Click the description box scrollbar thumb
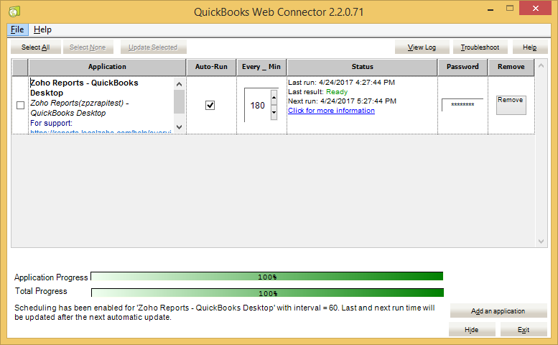This screenshot has width=558, height=345. click(x=179, y=101)
